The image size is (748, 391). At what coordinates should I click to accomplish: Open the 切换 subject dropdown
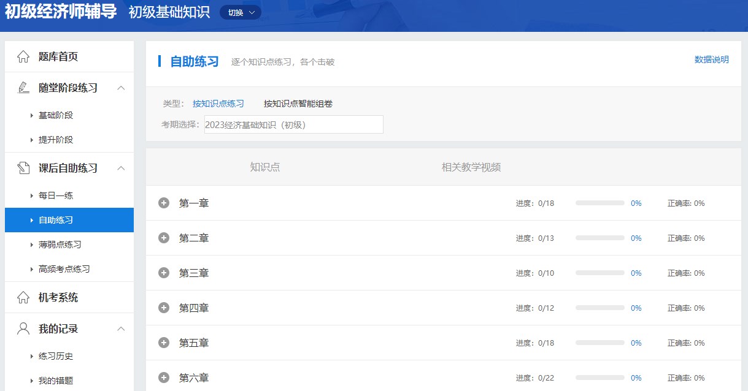pos(240,12)
